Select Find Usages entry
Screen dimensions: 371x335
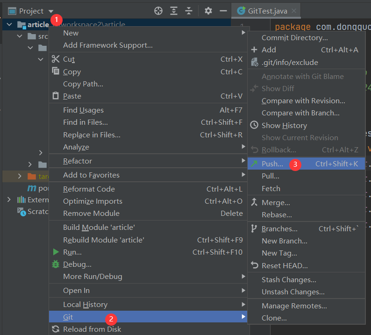point(148,110)
